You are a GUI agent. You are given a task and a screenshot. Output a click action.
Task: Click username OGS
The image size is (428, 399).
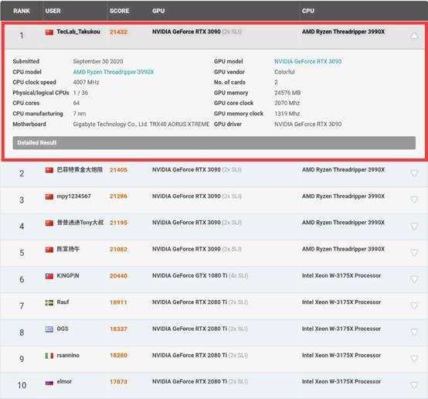[63, 329]
